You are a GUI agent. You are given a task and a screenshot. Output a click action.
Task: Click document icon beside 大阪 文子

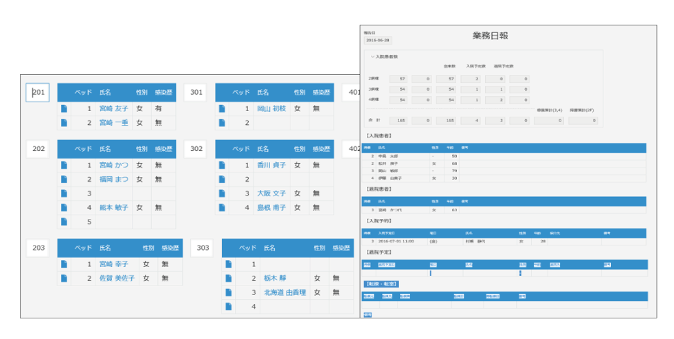click(x=222, y=194)
